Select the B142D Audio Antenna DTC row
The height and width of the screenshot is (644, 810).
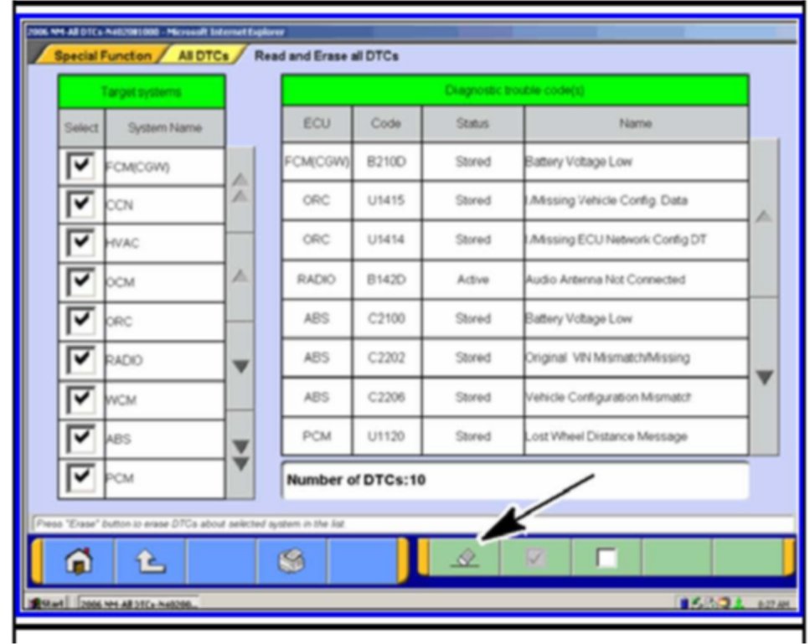[x=514, y=280]
